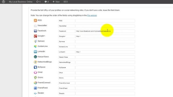Click the "NetworkedBlogs:" row label

click(x=45, y=62)
